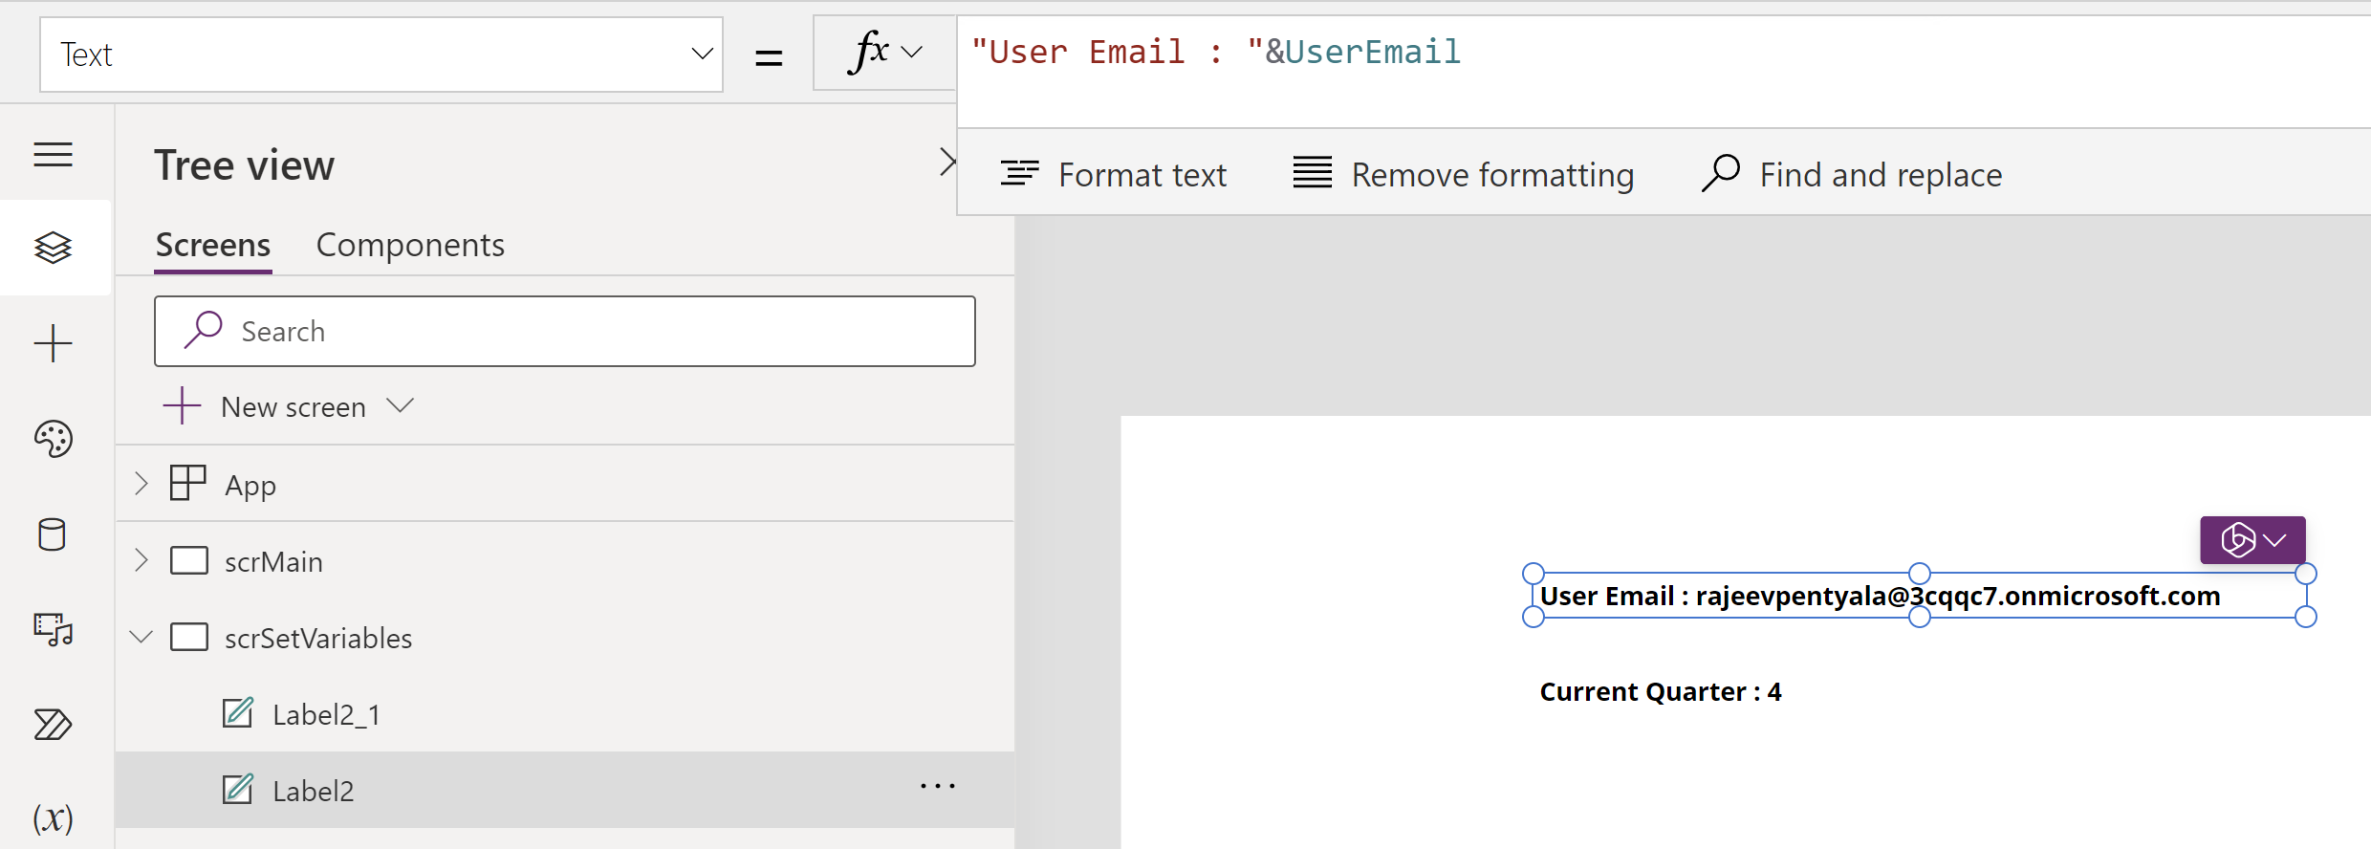Image resolution: width=2371 pixels, height=849 pixels.
Task: Click the Tree view Search field
Action: [x=564, y=331]
